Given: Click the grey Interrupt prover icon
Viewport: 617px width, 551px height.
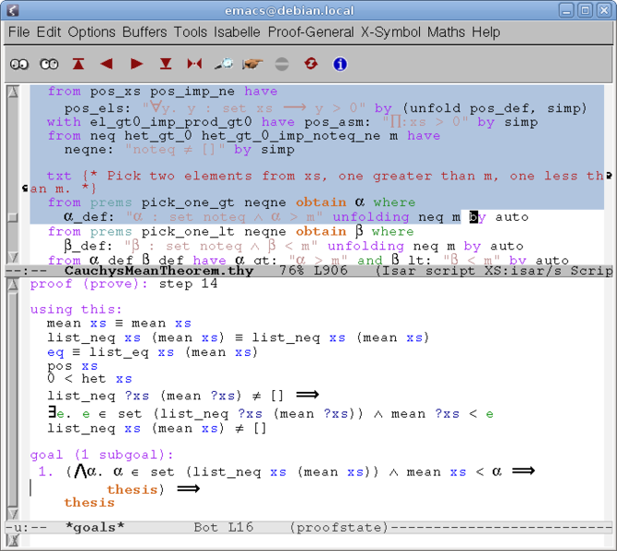Looking at the screenshot, I should [x=282, y=64].
